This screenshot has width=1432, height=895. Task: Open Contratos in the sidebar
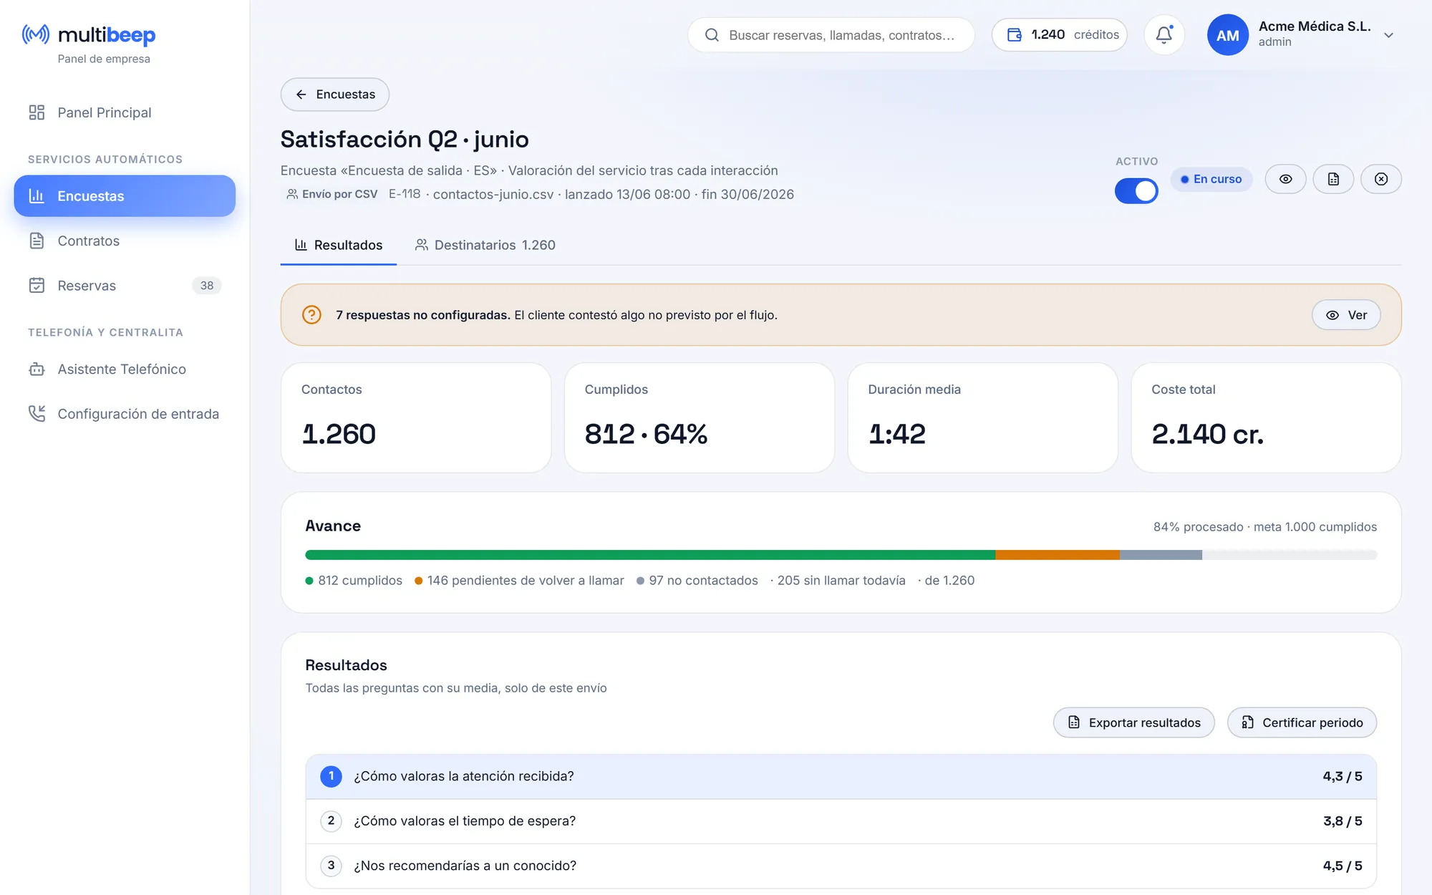(x=125, y=241)
